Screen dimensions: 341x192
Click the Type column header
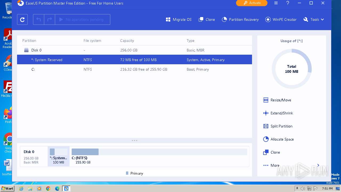(190, 41)
